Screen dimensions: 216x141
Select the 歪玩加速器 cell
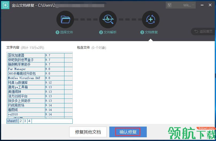click(x=26, y=56)
